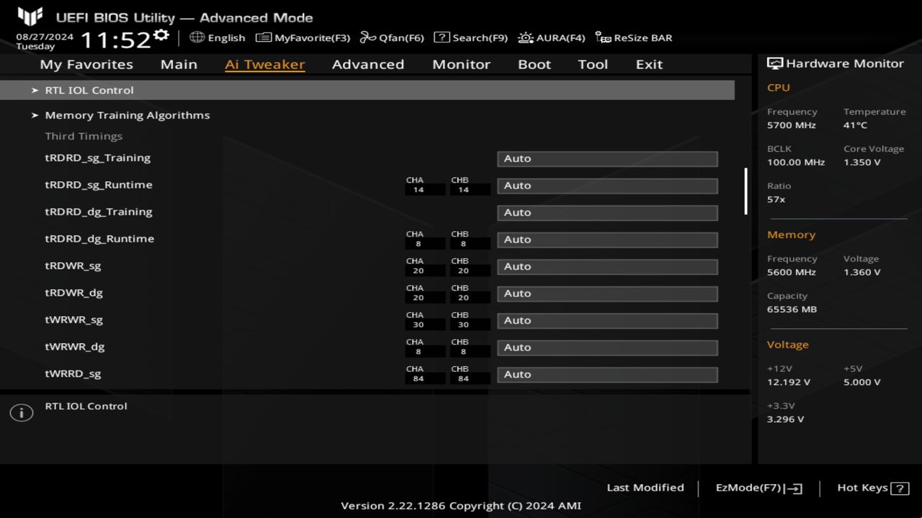Click the 11:52 clock display
Screen dimensions: 922x518
coord(115,40)
